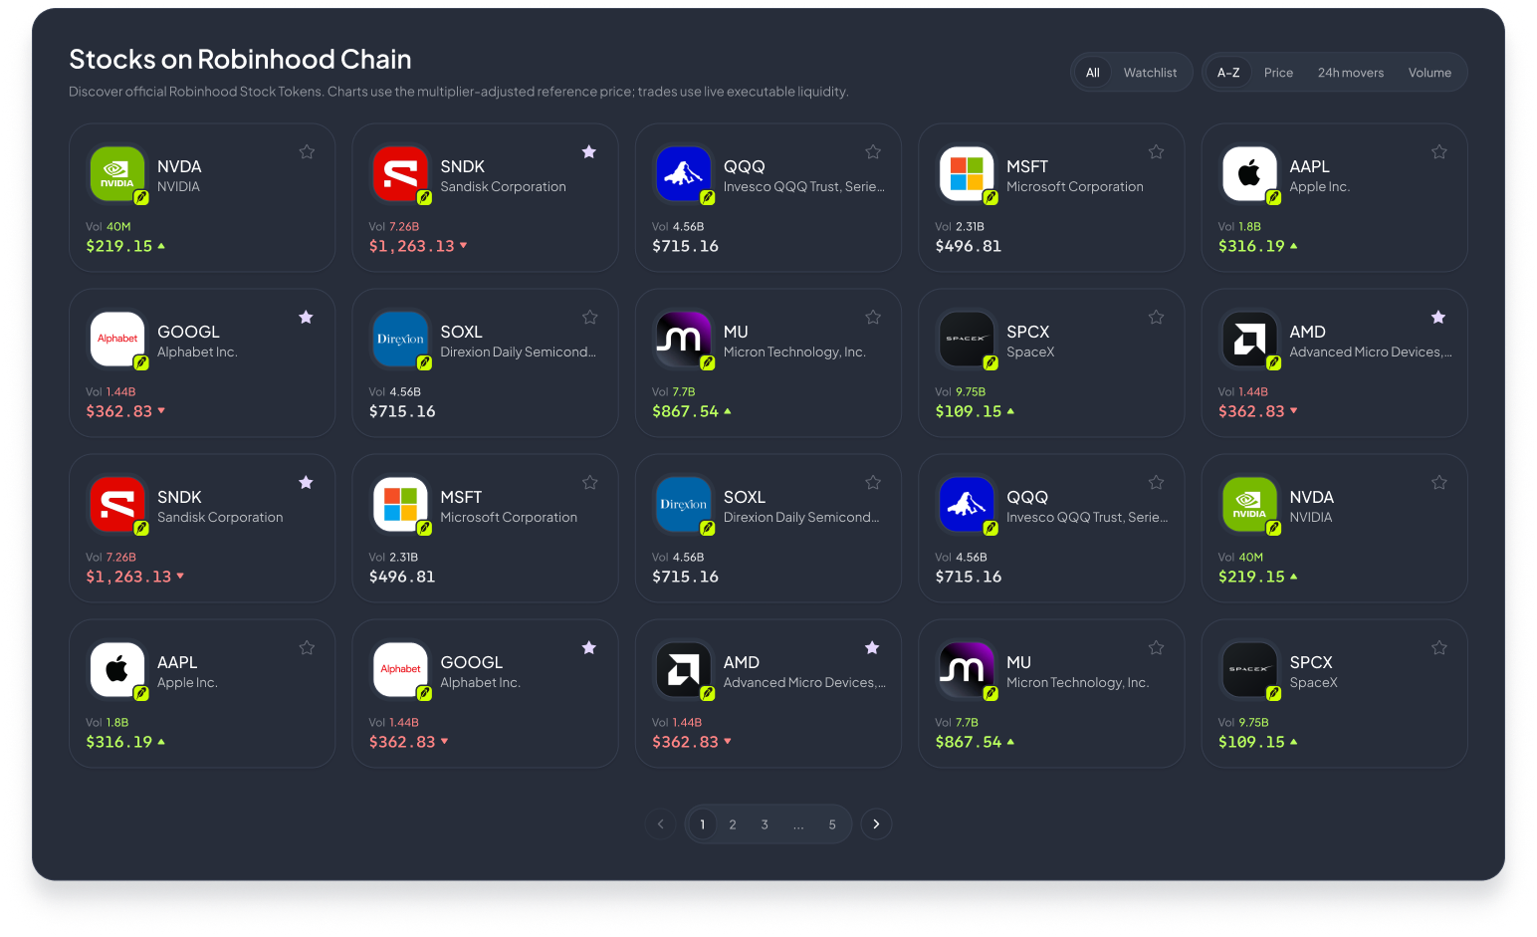Image resolution: width=1537 pixels, height=937 pixels.
Task: Switch to the Watchlist filter
Action: (x=1150, y=73)
